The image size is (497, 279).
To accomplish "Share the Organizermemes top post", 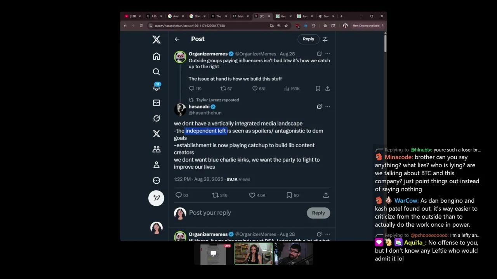I will [x=328, y=89].
